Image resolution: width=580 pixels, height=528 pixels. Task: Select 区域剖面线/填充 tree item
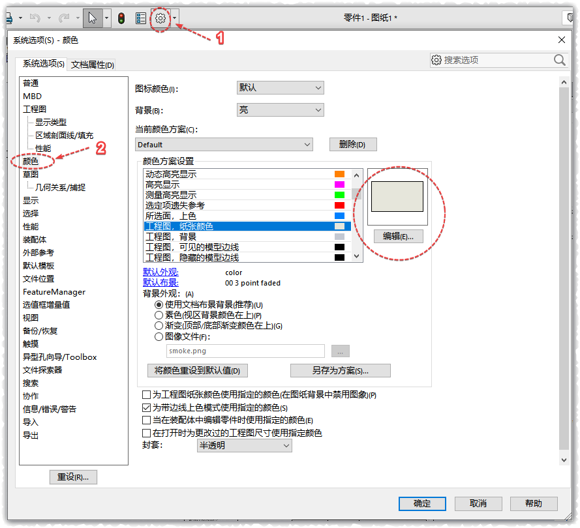65,135
